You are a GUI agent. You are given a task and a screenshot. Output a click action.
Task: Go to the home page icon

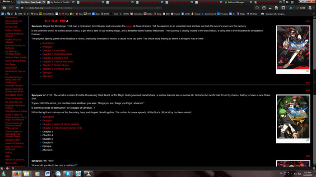[x=276, y=8]
